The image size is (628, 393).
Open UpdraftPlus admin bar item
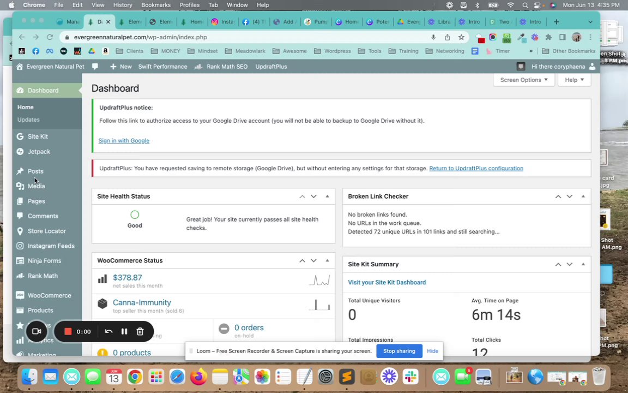tap(271, 67)
